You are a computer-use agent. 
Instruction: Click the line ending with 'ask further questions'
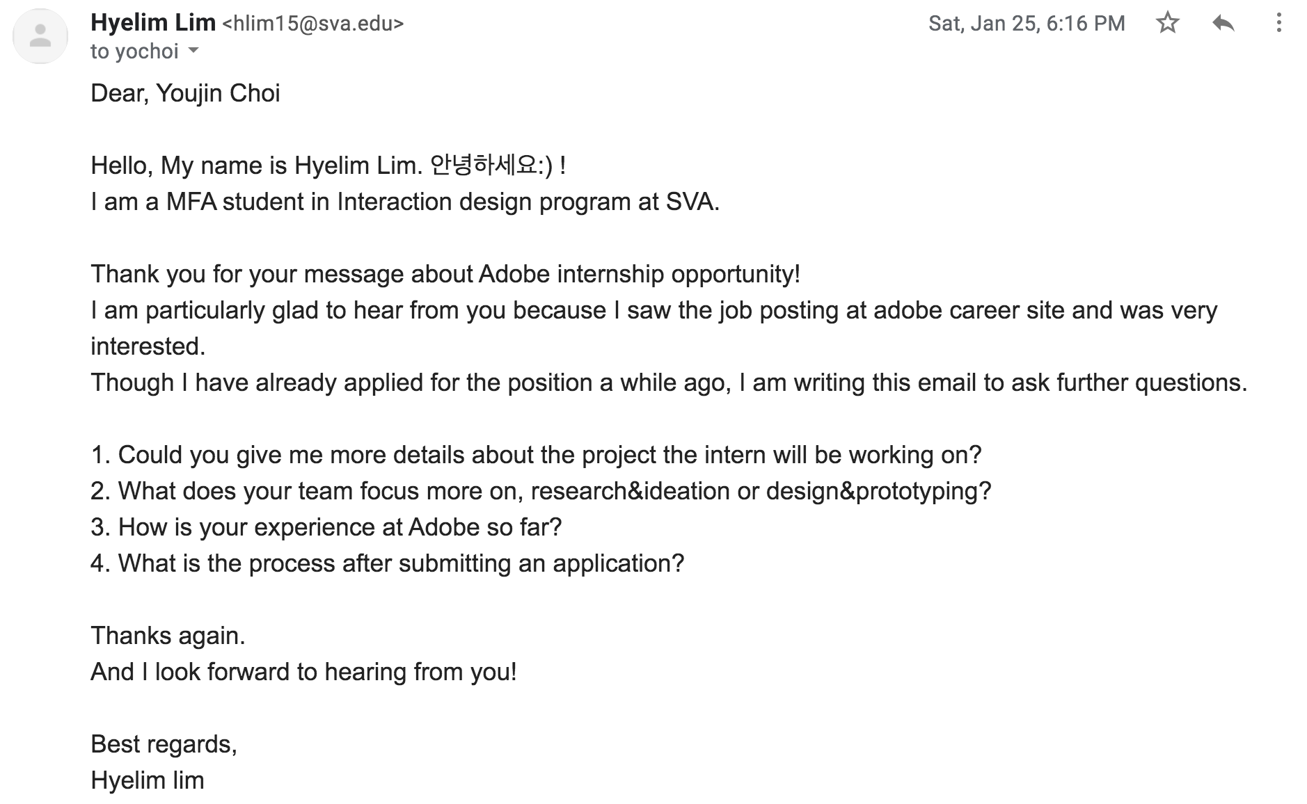click(669, 383)
